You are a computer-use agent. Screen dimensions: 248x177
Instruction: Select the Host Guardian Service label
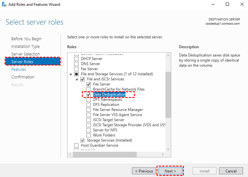tap(99, 145)
